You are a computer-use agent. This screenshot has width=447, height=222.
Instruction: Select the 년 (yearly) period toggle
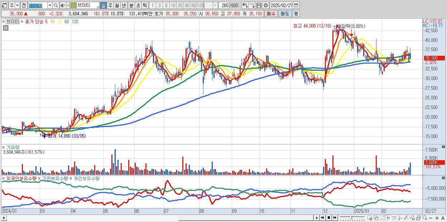pyautogui.click(x=124, y=5)
